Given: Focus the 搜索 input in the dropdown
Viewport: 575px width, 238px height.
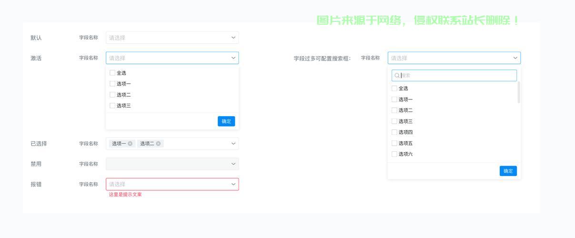Looking at the screenshot, I should 457,76.
